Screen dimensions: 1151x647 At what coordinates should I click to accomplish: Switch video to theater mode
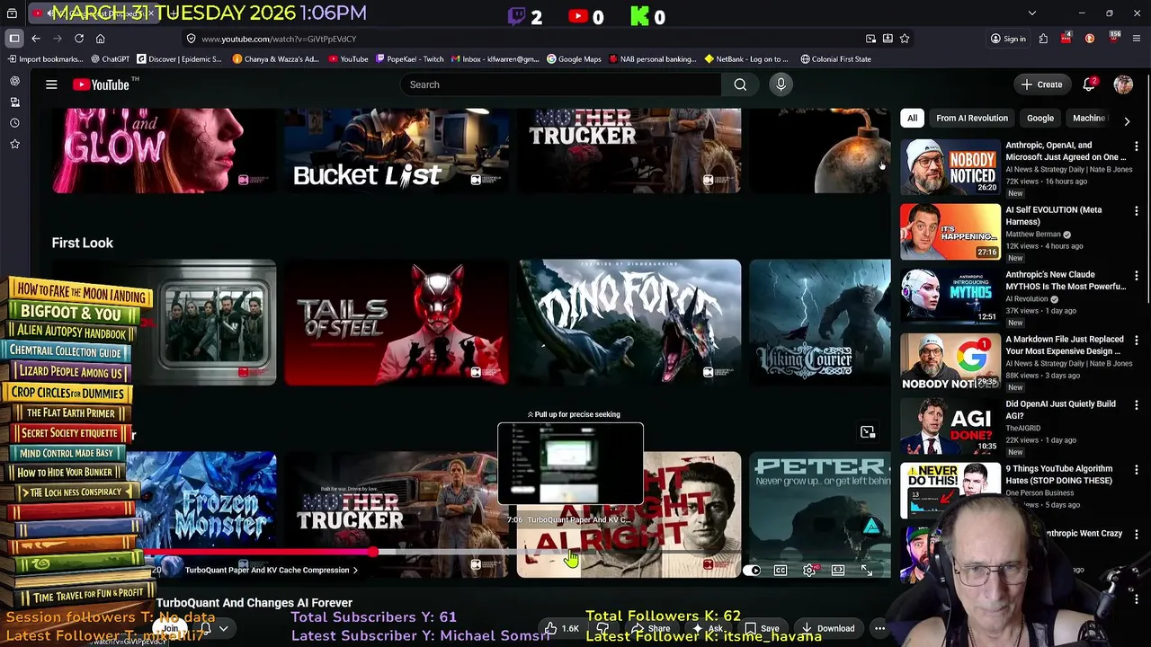pos(838,570)
